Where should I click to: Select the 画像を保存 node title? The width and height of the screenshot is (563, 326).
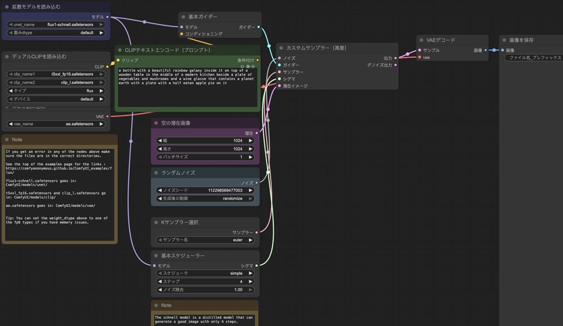pyautogui.click(x=521, y=40)
